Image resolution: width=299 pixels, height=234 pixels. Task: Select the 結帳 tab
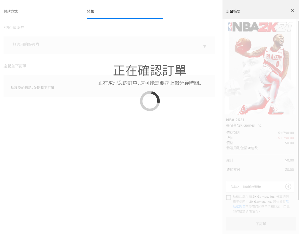(91, 11)
